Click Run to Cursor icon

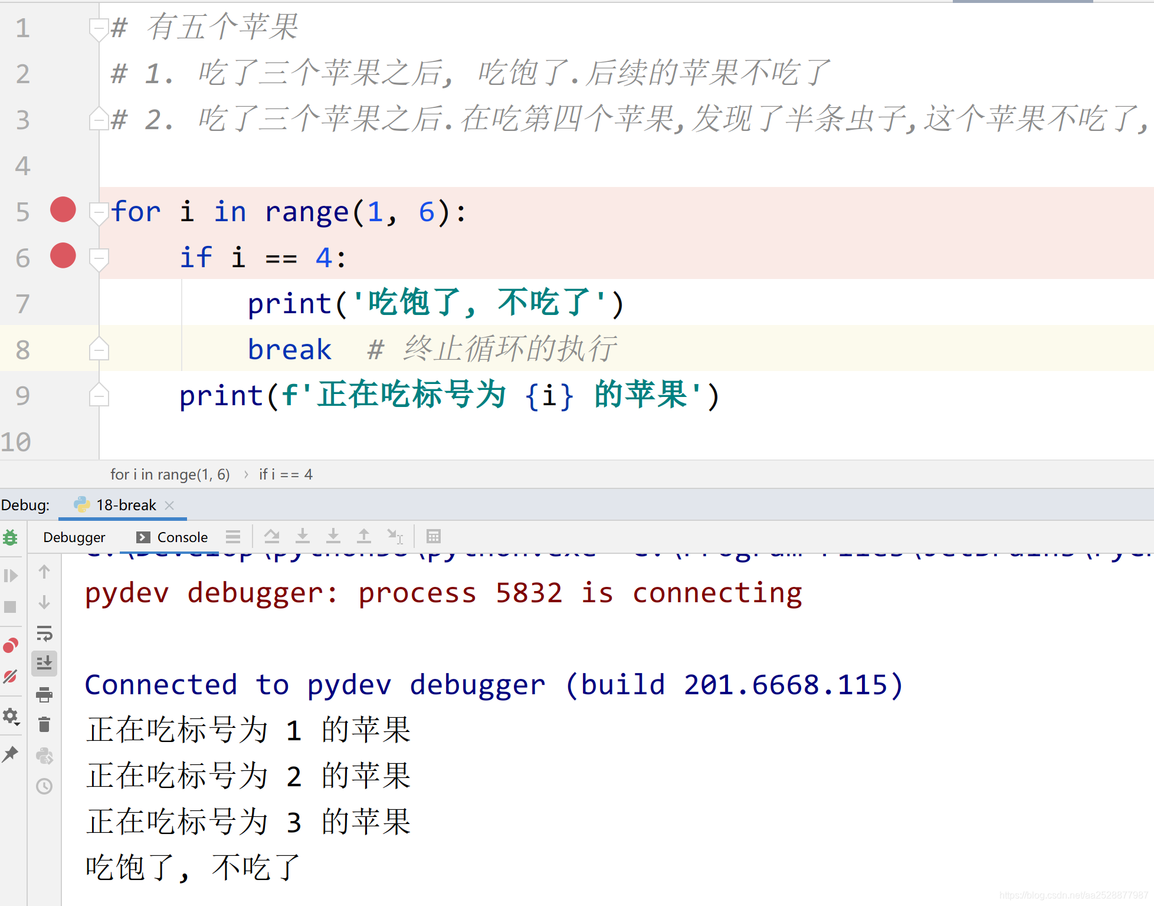pos(395,537)
